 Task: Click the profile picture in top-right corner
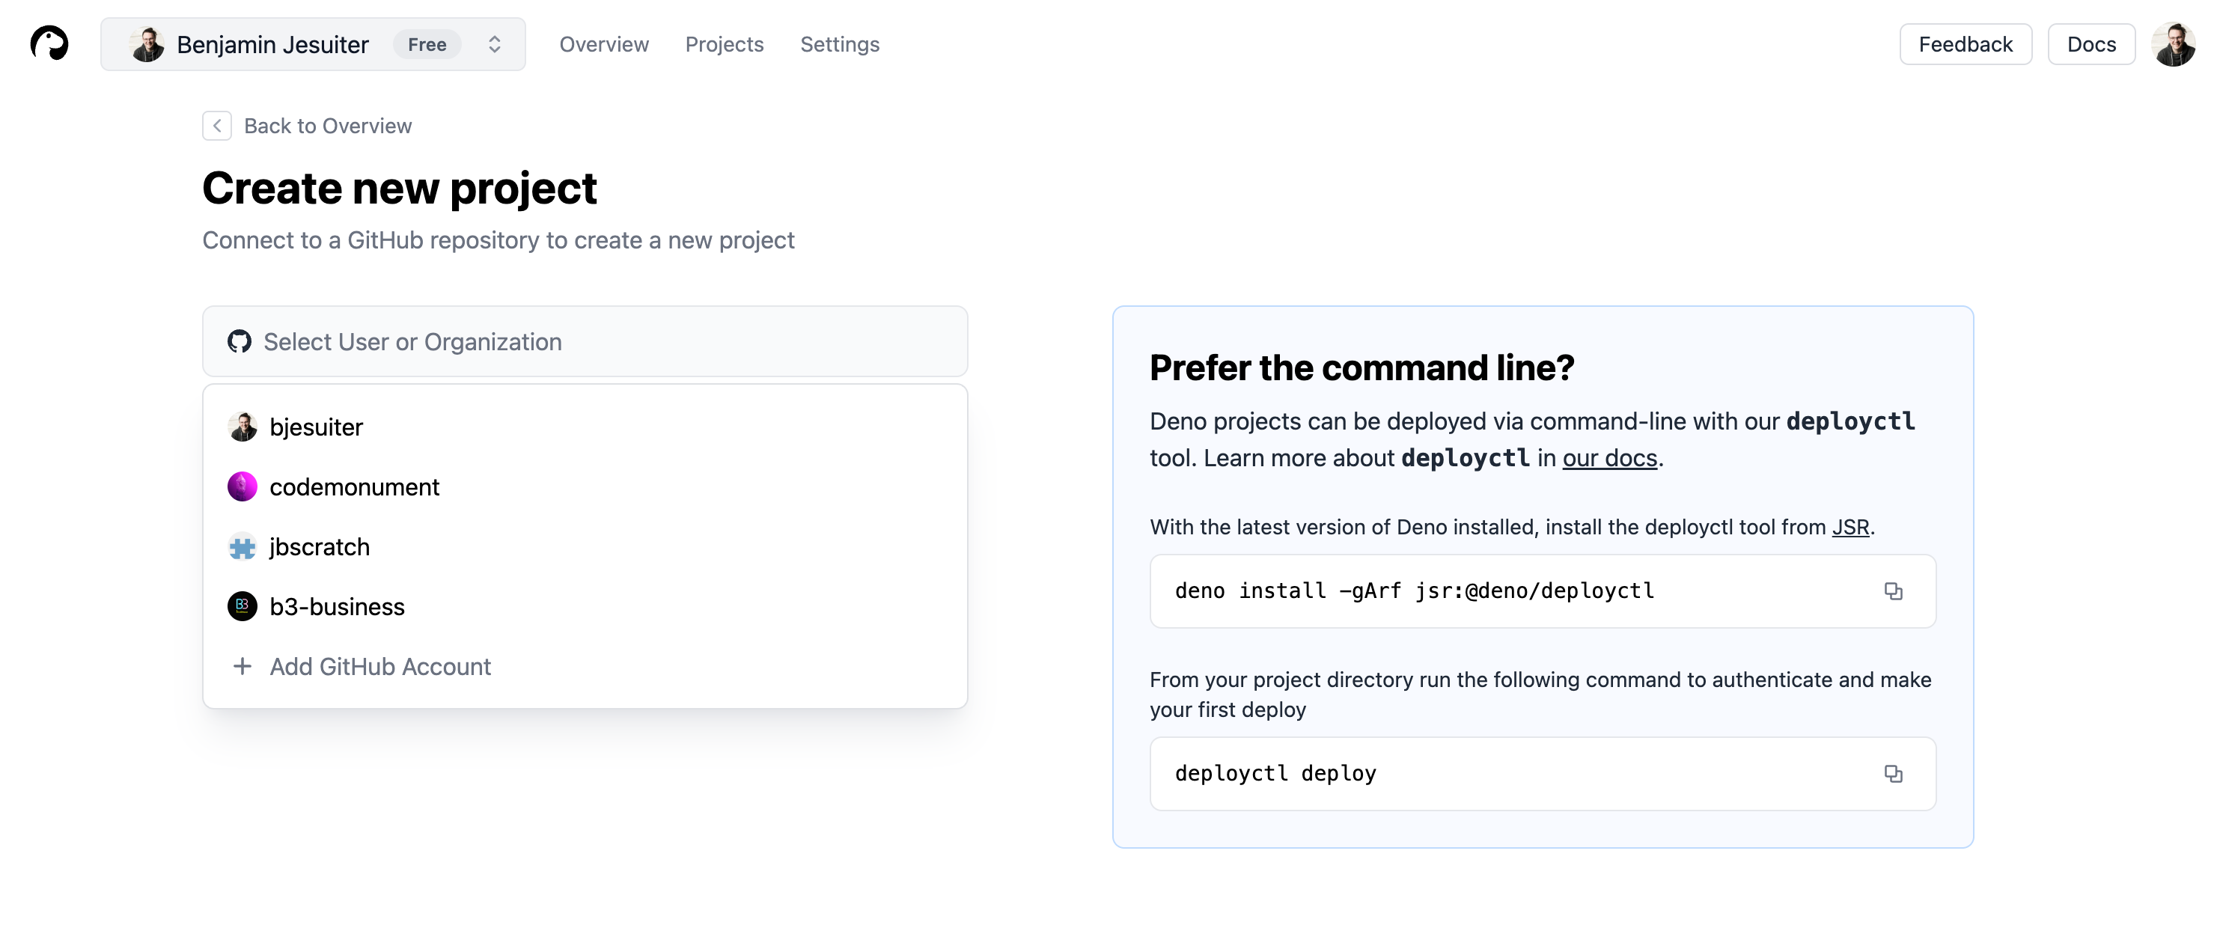pyautogui.click(x=2174, y=44)
